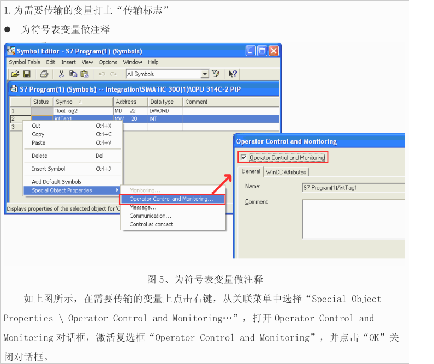Switch to the WinCC Attributes tab
Screen dimensions: 434x364
286,172
